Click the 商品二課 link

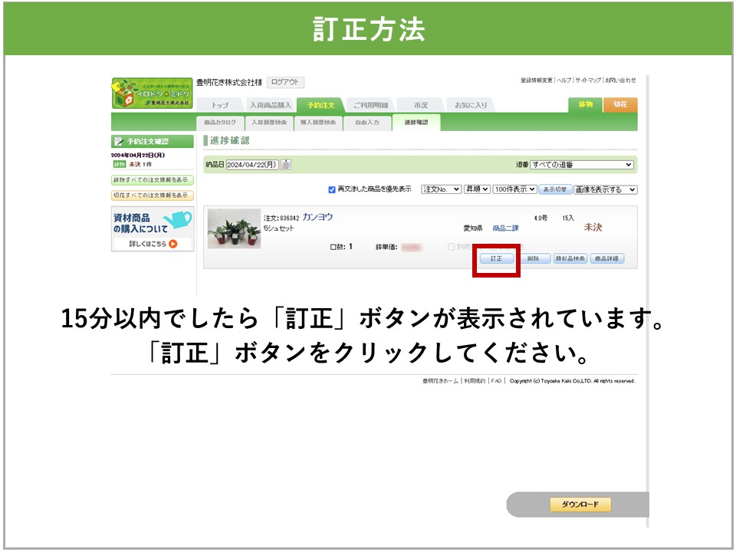[505, 228]
